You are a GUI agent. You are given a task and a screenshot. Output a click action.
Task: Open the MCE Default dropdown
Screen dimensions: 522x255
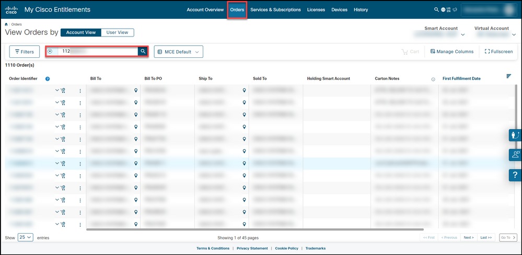tap(178, 52)
